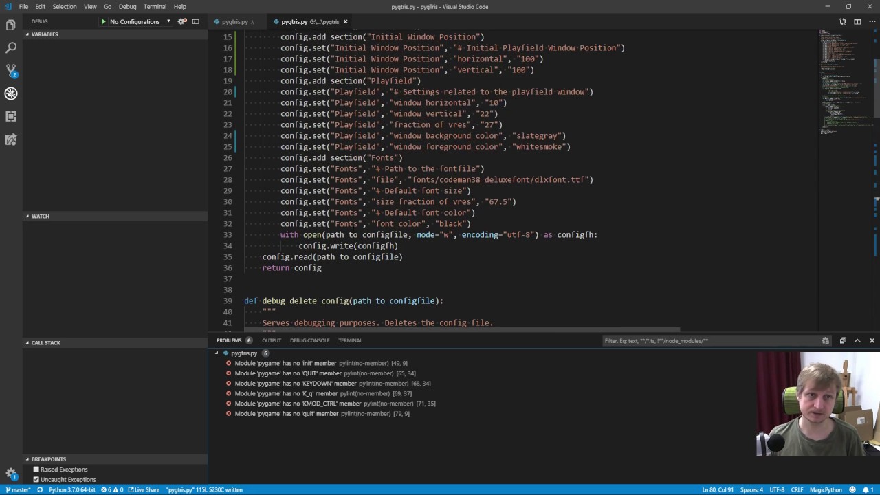This screenshot has height=495, width=880.
Task: Open the Search view in activity bar
Action: (11, 48)
